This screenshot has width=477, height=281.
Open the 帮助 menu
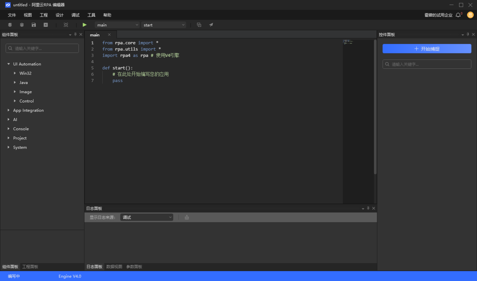coord(107,15)
